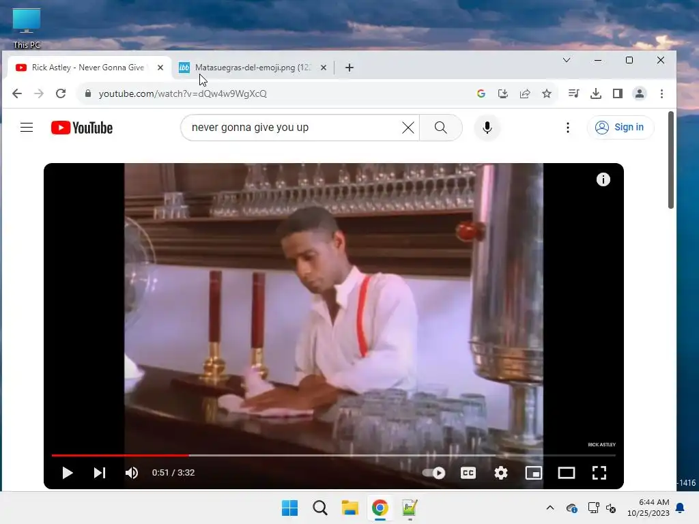
Task: Open taskbar Search
Action: [319, 508]
